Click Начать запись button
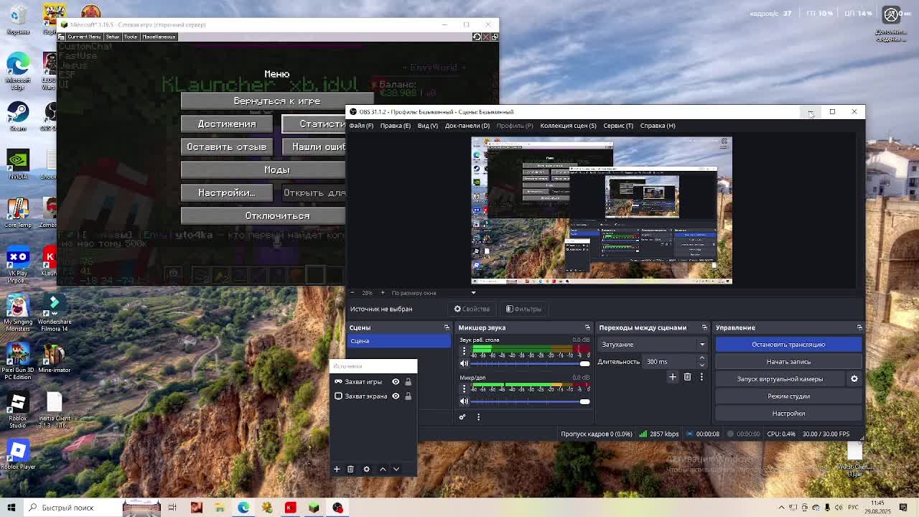The height and width of the screenshot is (517, 919). point(788,362)
